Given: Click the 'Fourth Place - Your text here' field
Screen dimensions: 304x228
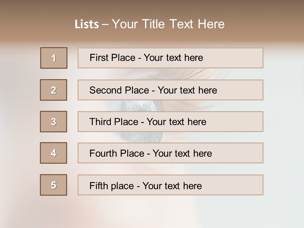Looking at the screenshot, I should pyautogui.click(x=170, y=153).
